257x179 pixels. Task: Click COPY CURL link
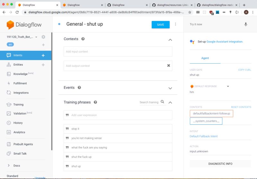coord(244,70)
